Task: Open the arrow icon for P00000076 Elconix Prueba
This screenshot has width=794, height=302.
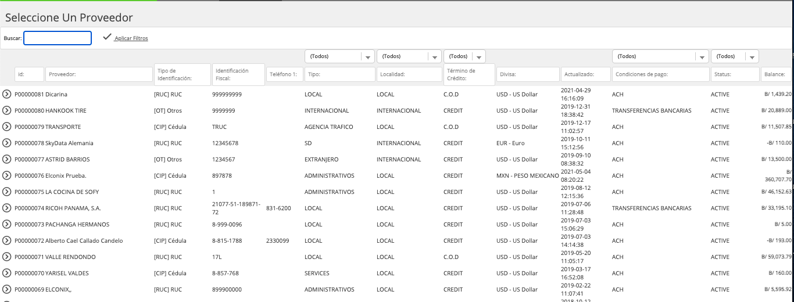Action: coord(6,175)
